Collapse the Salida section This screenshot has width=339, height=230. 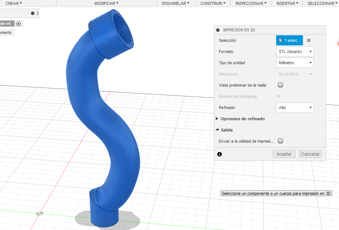218,130
